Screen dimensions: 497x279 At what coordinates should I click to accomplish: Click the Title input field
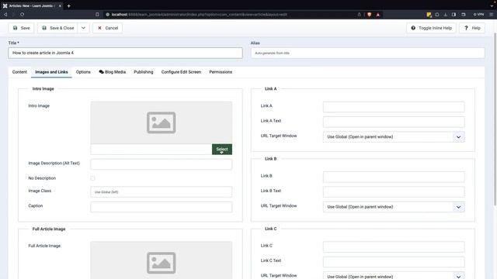point(126,53)
